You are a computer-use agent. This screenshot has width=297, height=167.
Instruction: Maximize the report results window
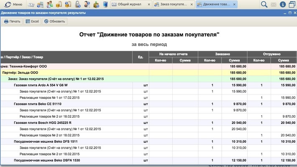tap(290, 13)
